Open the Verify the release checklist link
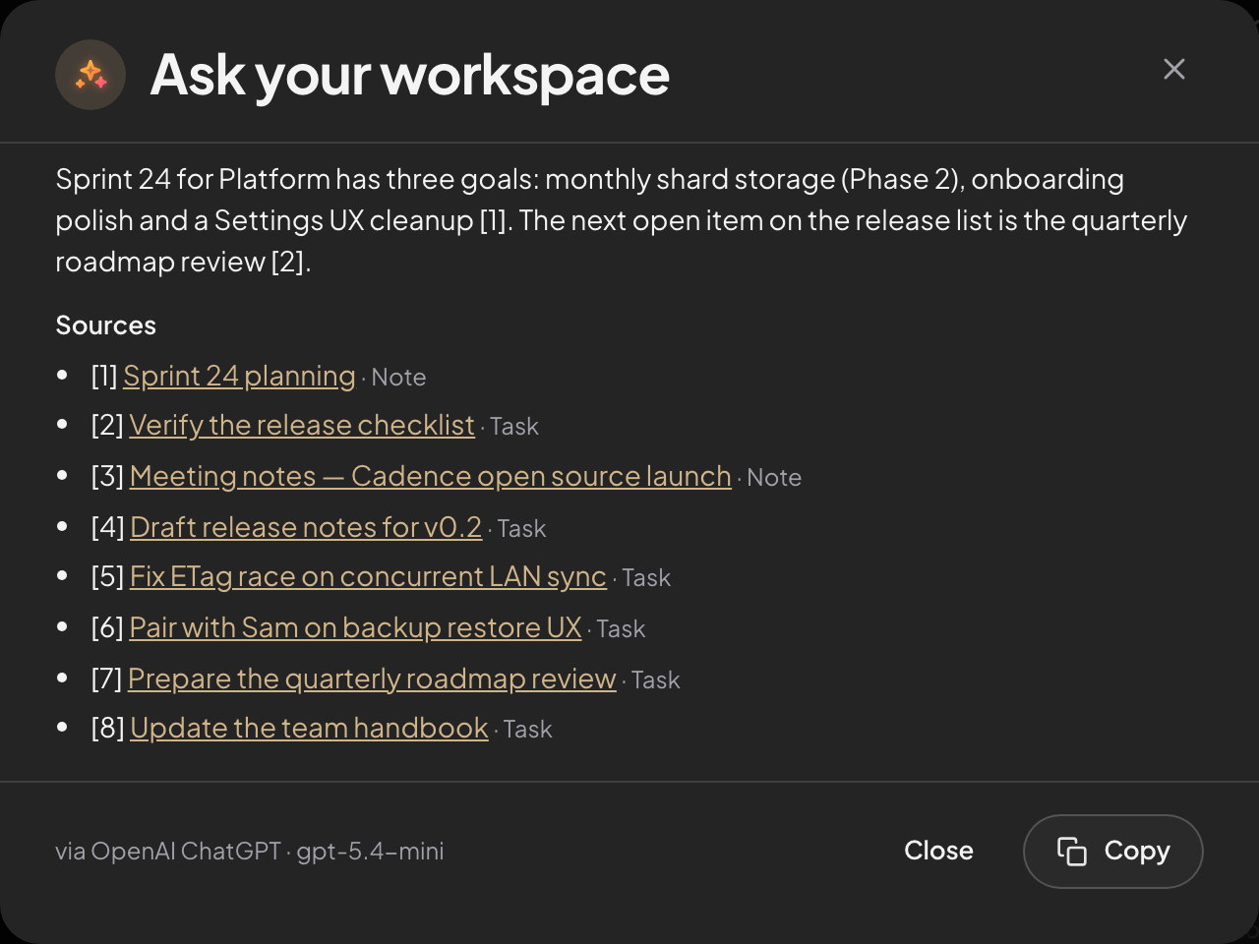 coord(302,426)
